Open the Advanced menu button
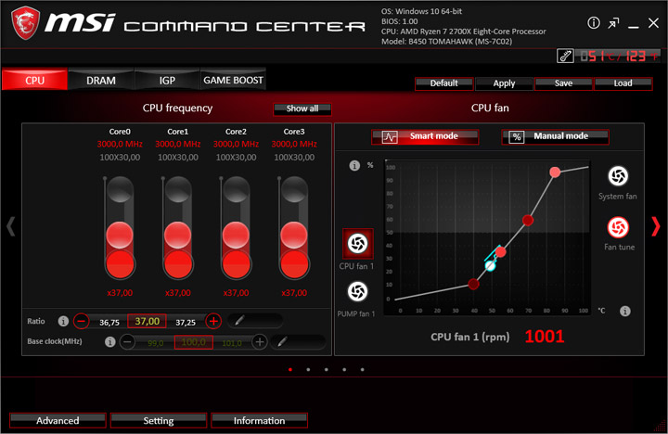 click(x=58, y=421)
